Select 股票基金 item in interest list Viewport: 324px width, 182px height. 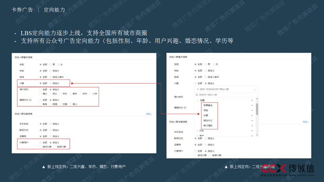[208, 105]
